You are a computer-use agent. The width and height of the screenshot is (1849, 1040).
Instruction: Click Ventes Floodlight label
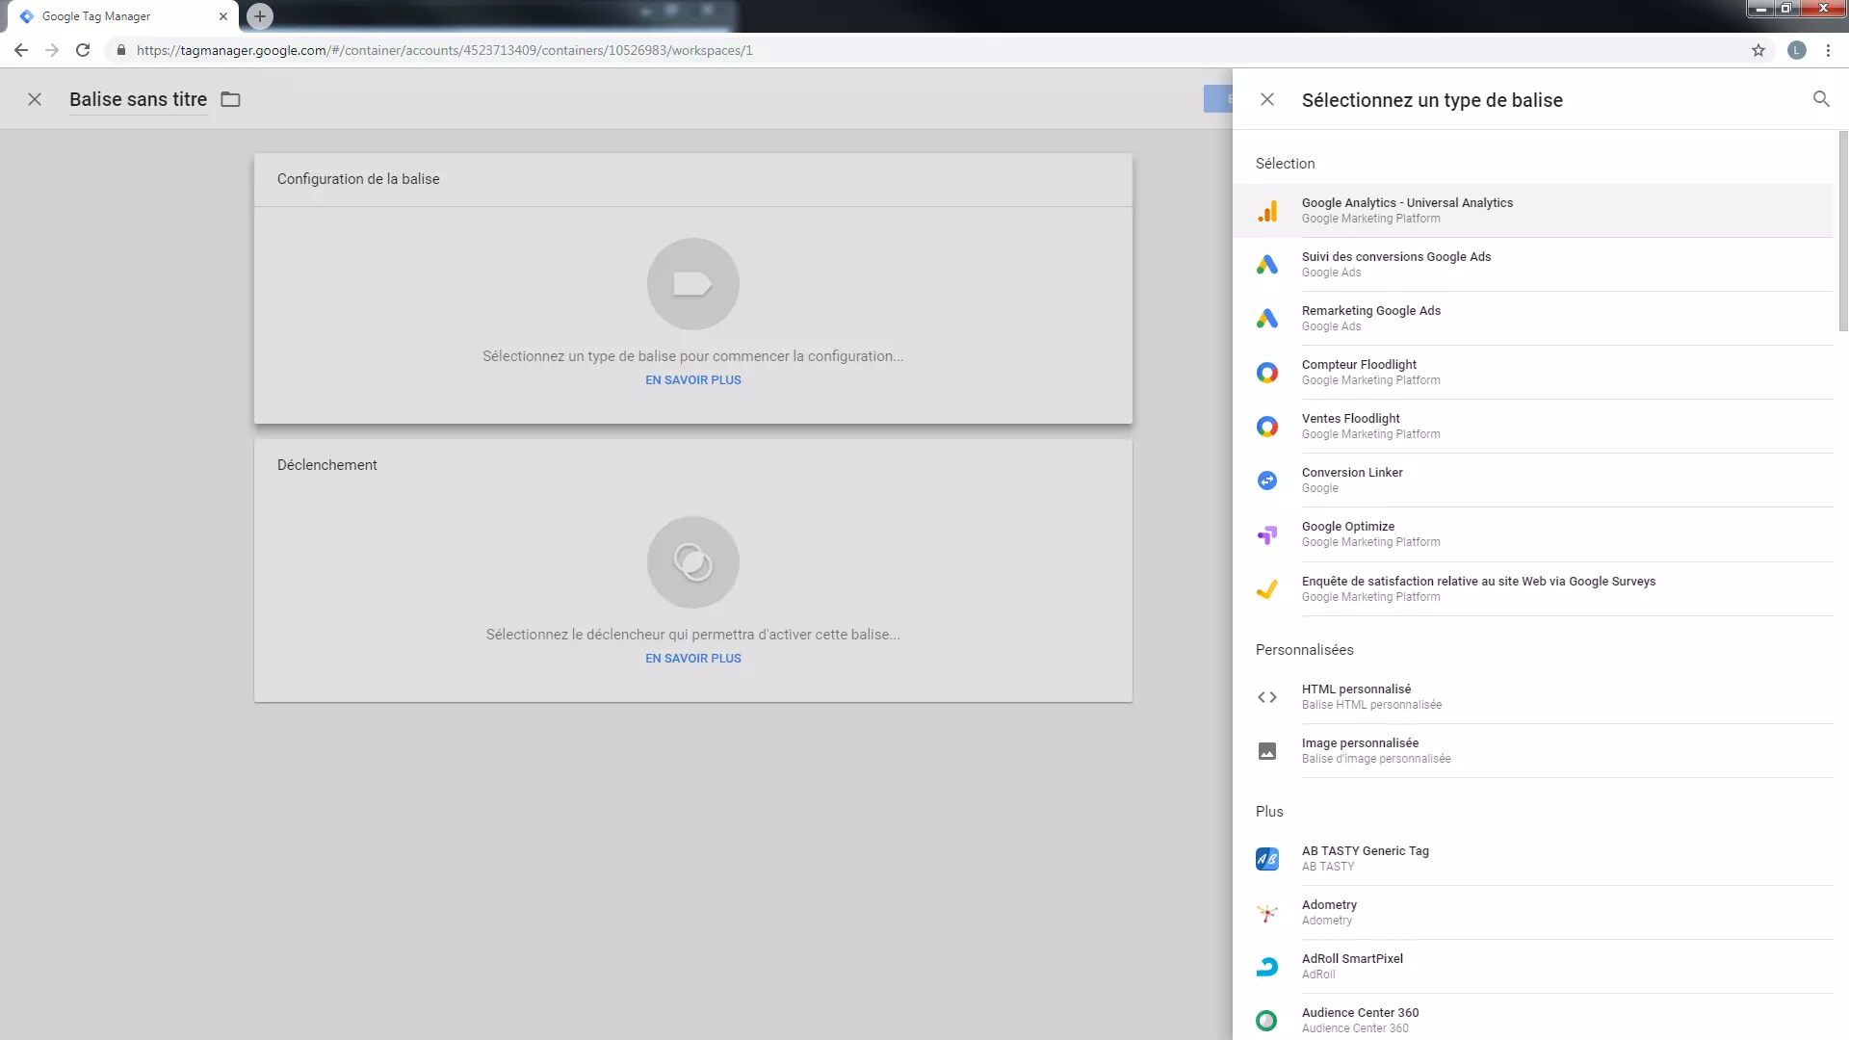1351,419
